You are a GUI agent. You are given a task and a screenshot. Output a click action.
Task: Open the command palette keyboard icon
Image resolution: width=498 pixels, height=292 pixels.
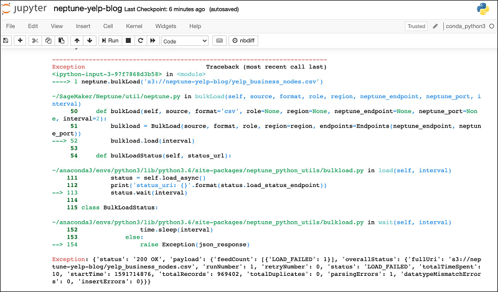pyautogui.click(x=219, y=40)
